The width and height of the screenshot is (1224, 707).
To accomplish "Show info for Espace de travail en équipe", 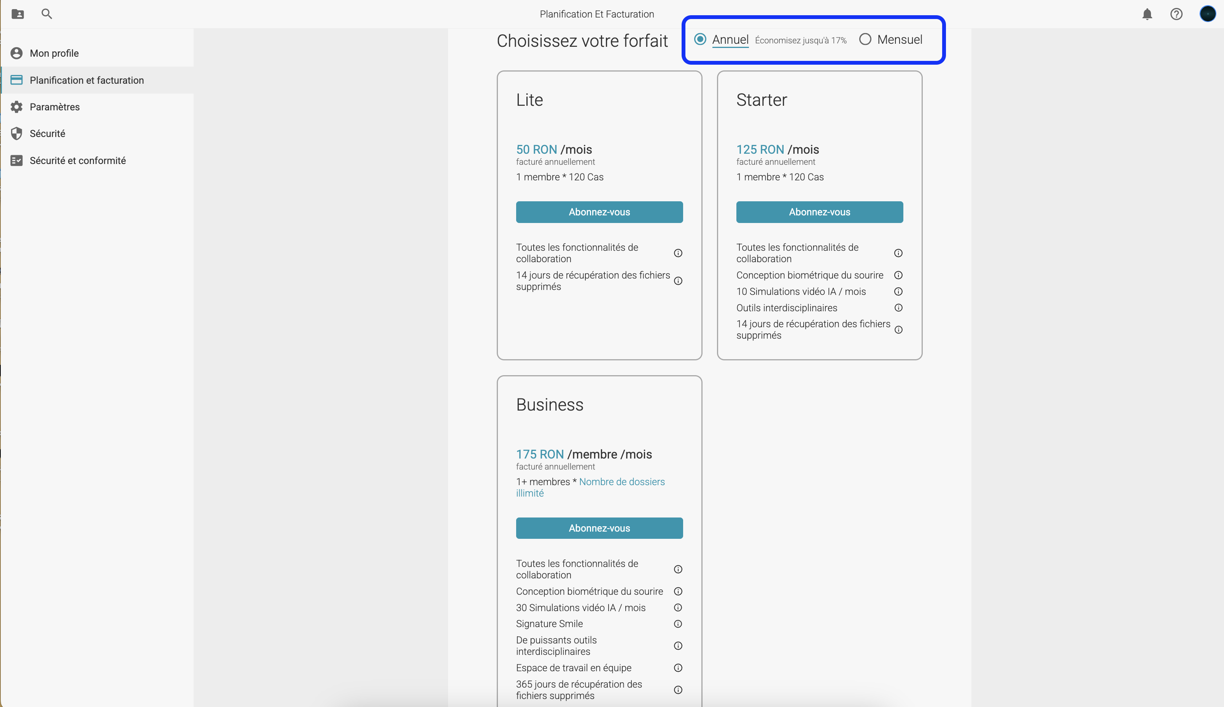I will 678,668.
